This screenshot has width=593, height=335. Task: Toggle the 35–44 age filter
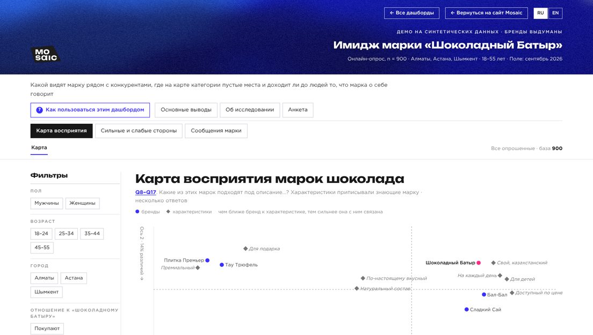coord(92,234)
